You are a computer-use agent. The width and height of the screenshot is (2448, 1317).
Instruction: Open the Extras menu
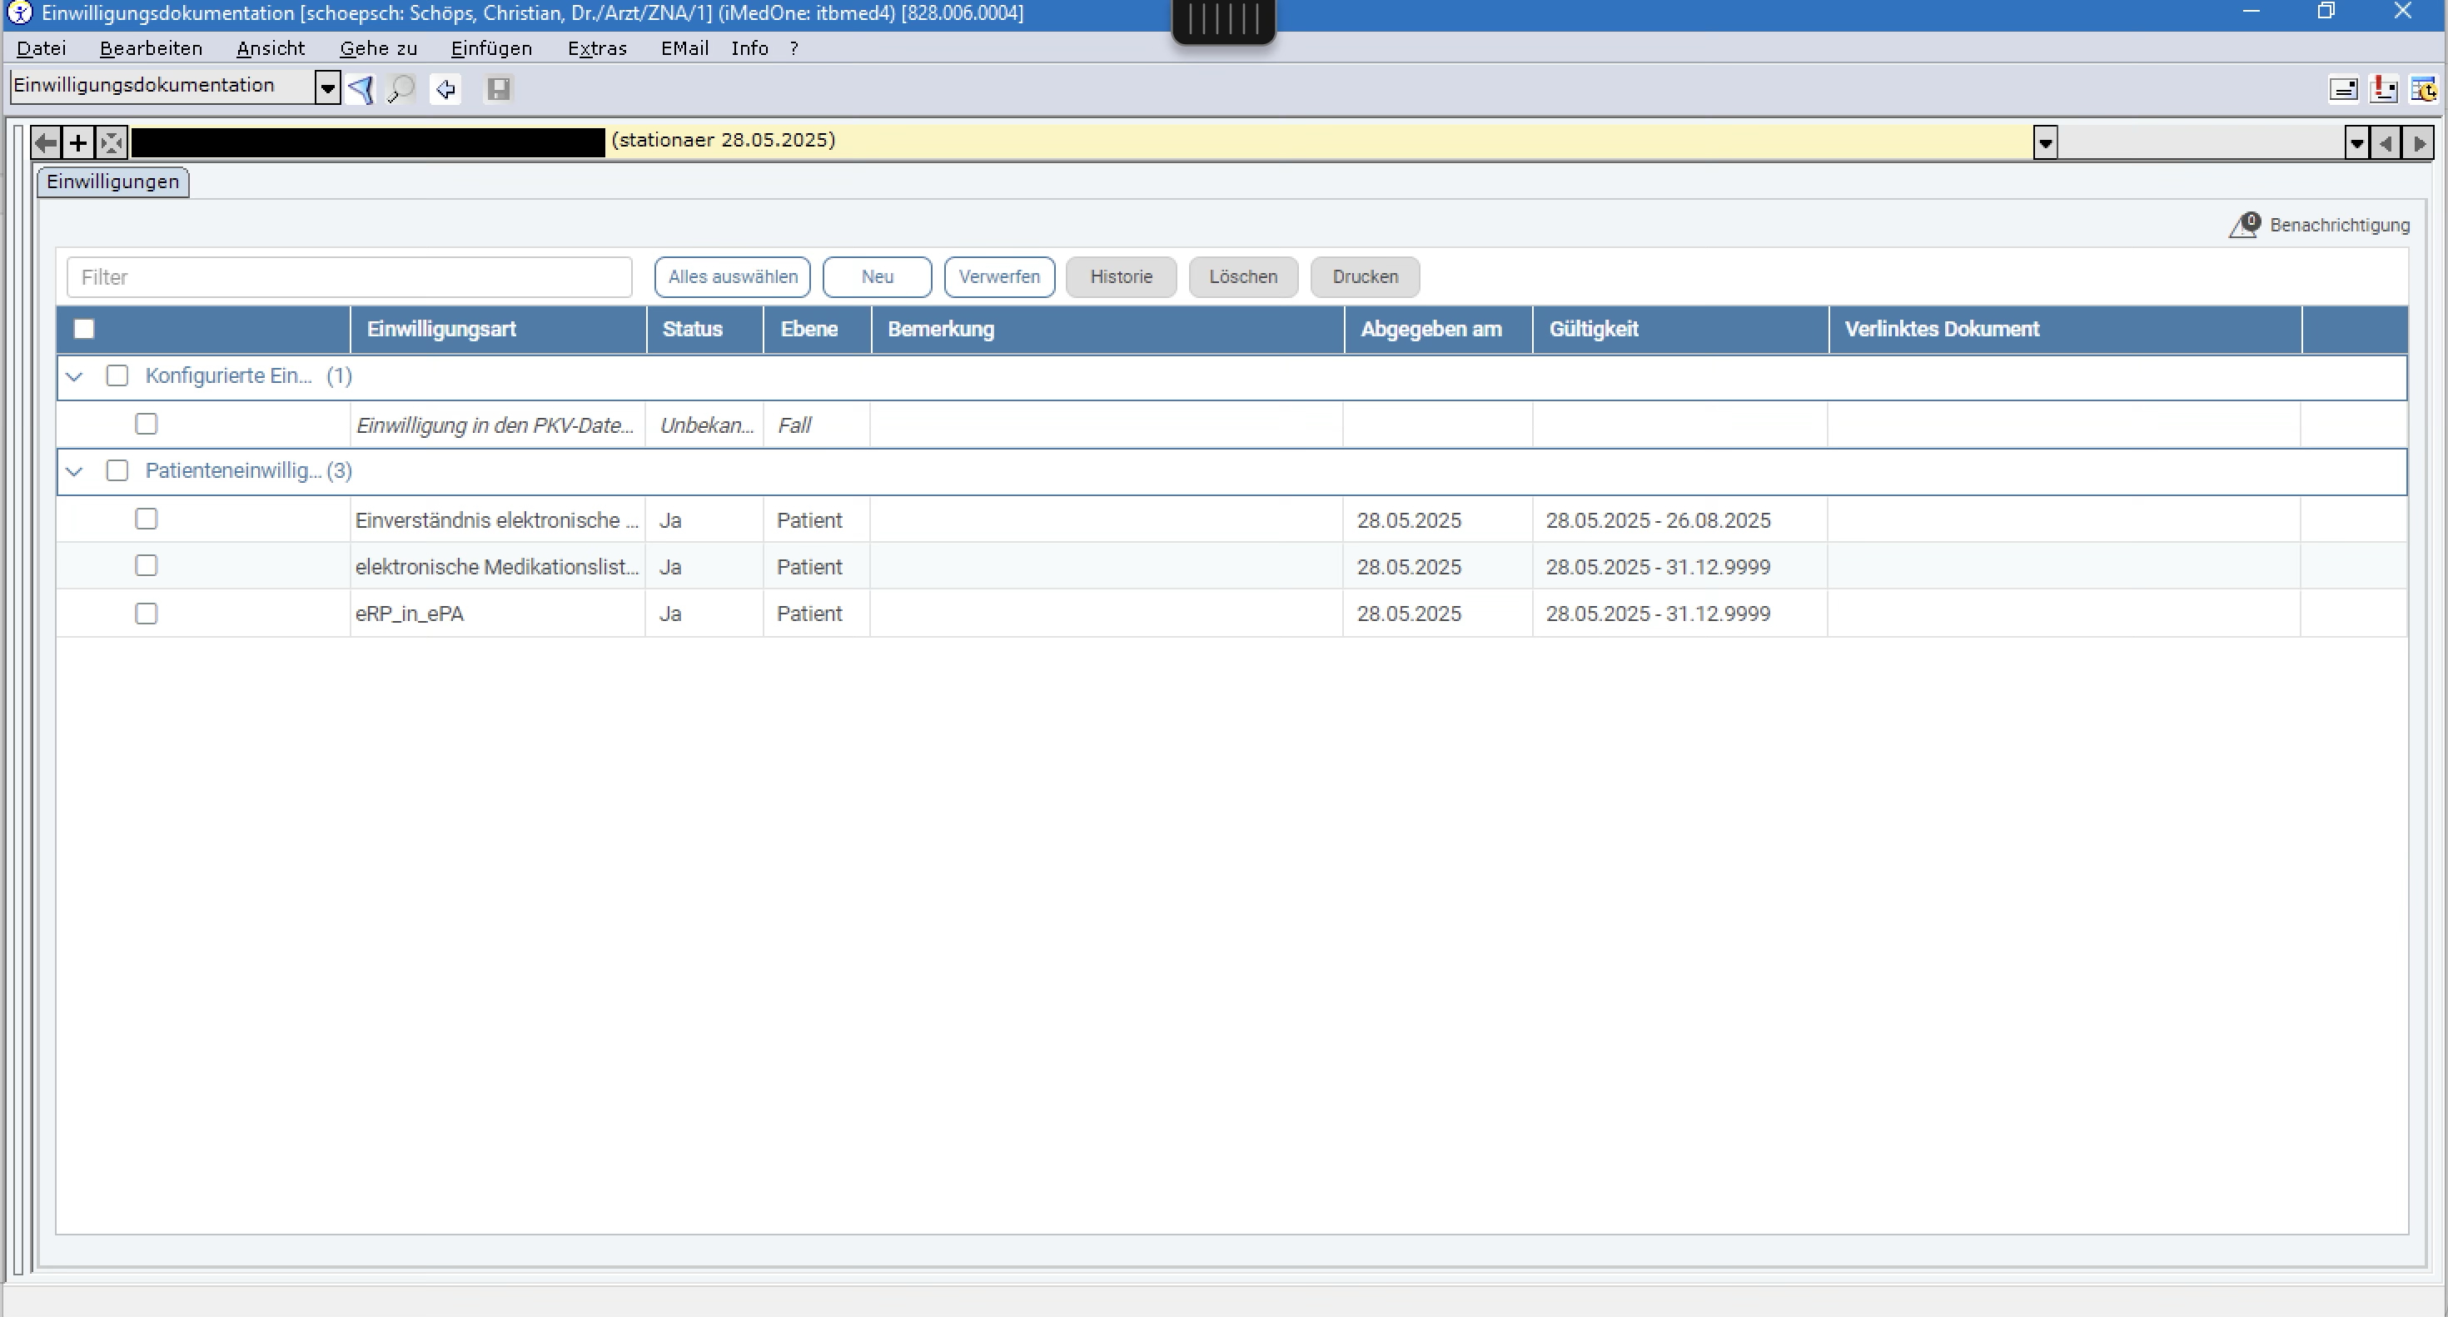coord(597,48)
